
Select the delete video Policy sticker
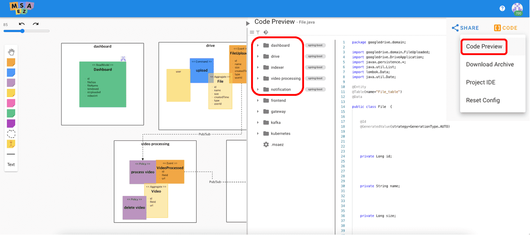134,208
